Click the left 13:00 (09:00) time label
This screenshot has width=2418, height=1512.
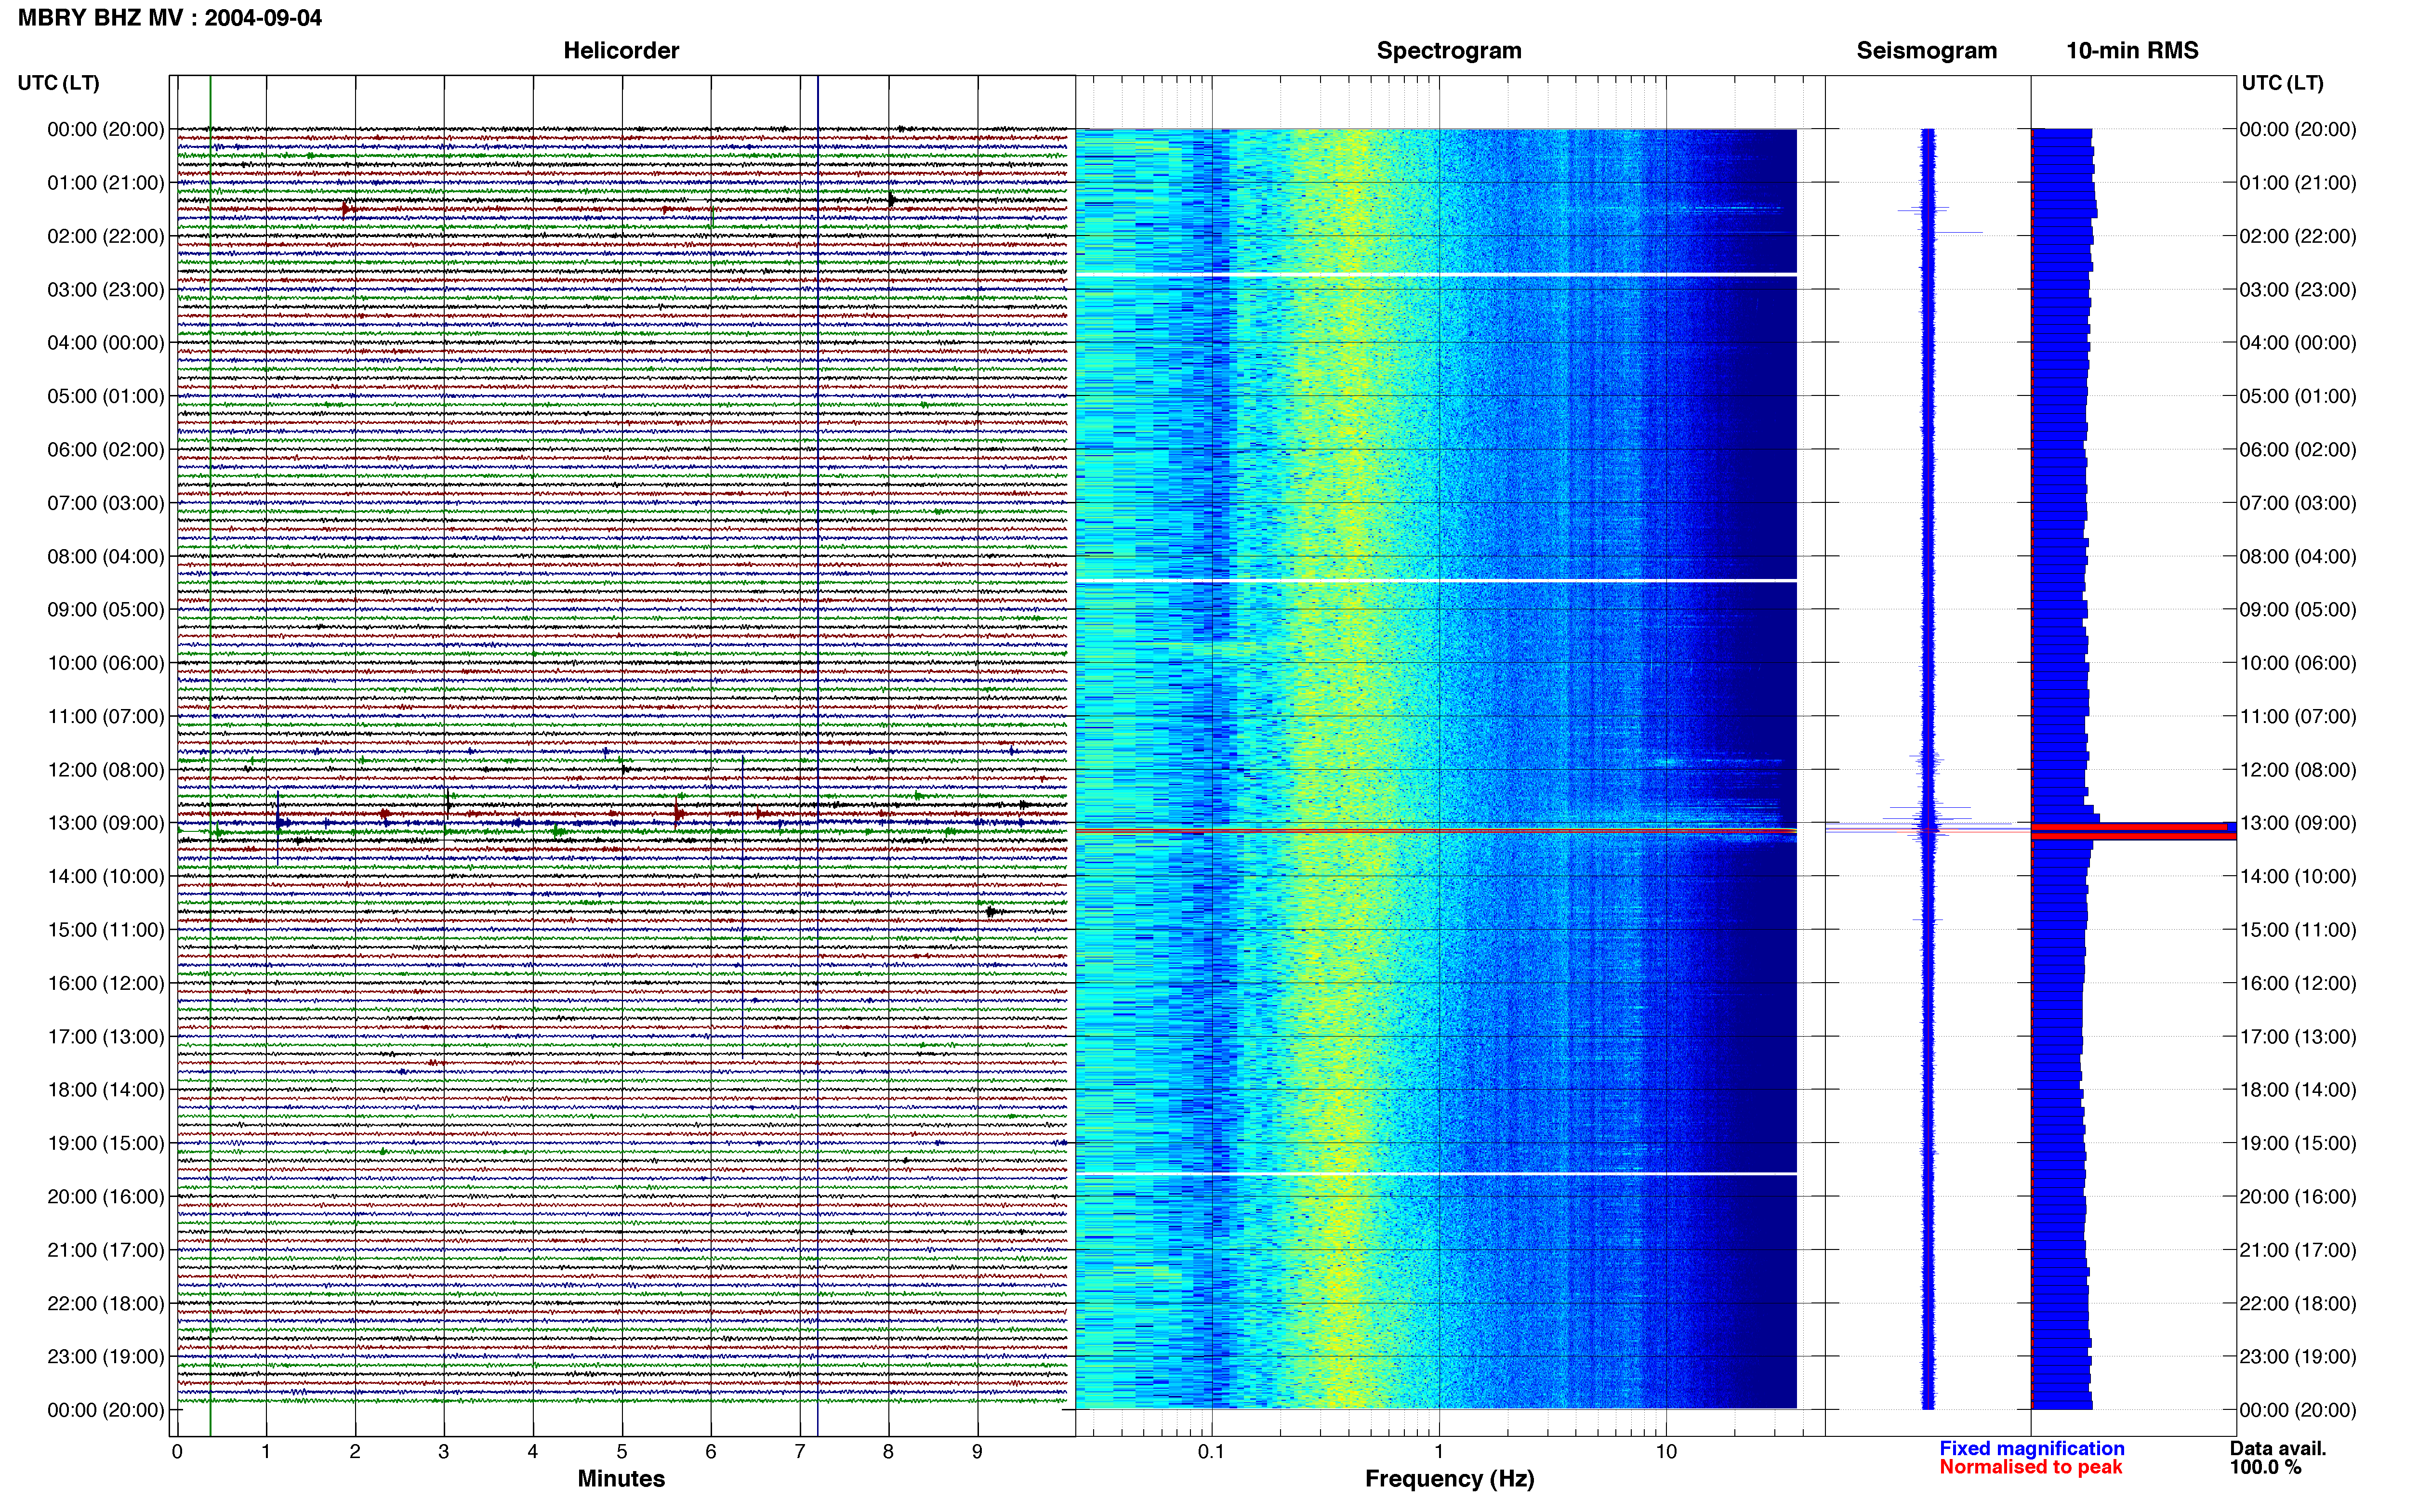tap(106, 823)
